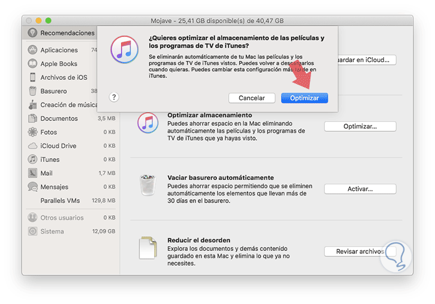This screenshot has width=435, height=304.
Task: Click the iTunes note icon in sidebar
Action: [32, 159]
